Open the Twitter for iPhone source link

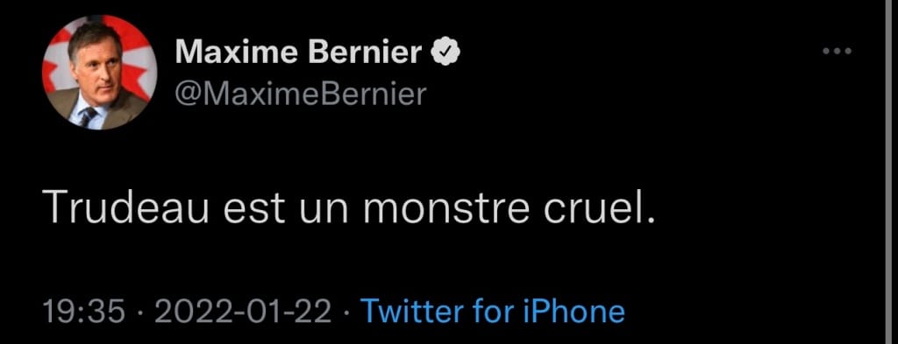pyautogui.click(x=494, y=312)
